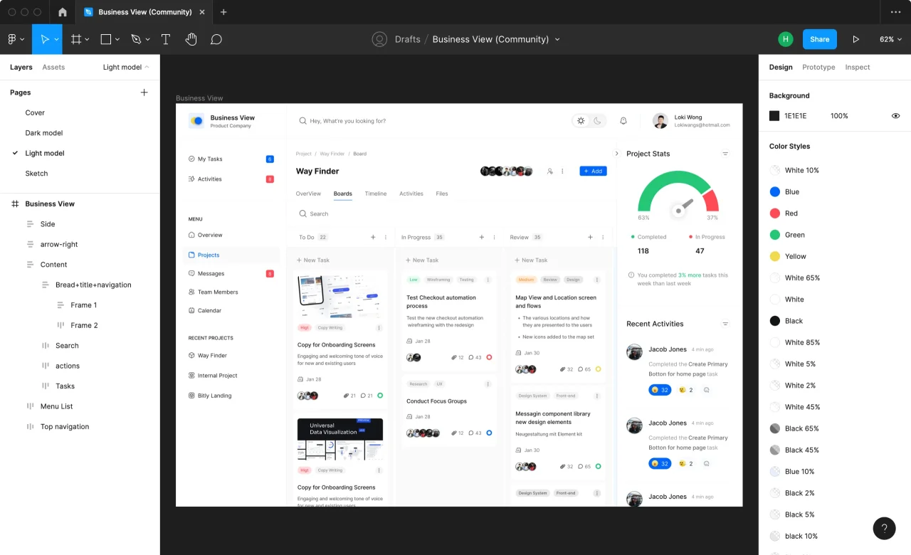Present the prototype with the play icon
Screen dimensions: 911x555
coord(856,39)
